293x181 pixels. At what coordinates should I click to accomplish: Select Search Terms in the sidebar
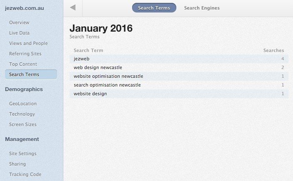(24, 74)
